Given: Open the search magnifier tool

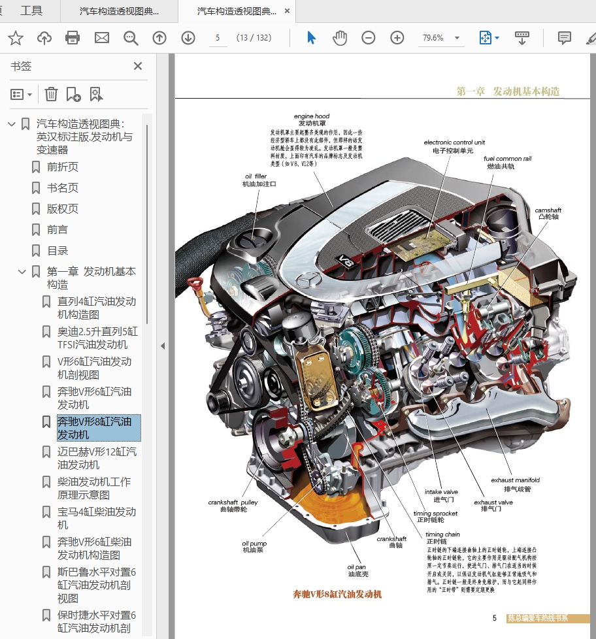Looking at the screenshot, I should click(x=131, y=38).
